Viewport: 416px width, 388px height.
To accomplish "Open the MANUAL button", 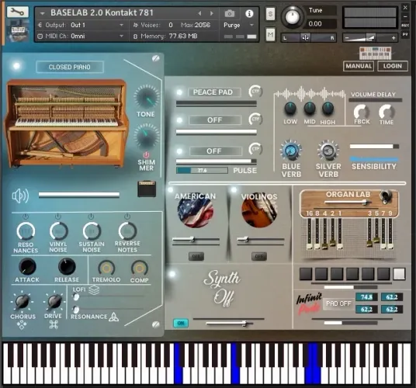I will (359, 66).
